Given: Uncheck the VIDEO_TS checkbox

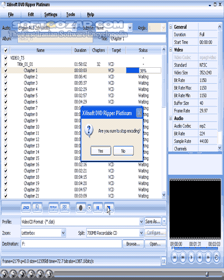Looking at the screenshot, I should (x=6, y=58).
